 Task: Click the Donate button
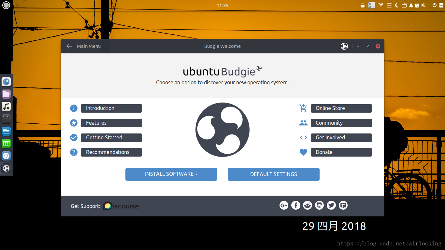(341, 152)
